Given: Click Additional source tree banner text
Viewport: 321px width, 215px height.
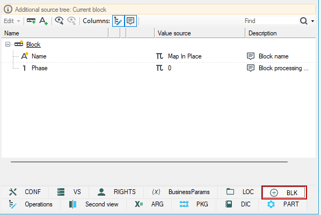Looking at the screenshot, I should click(x=61, y=10).
